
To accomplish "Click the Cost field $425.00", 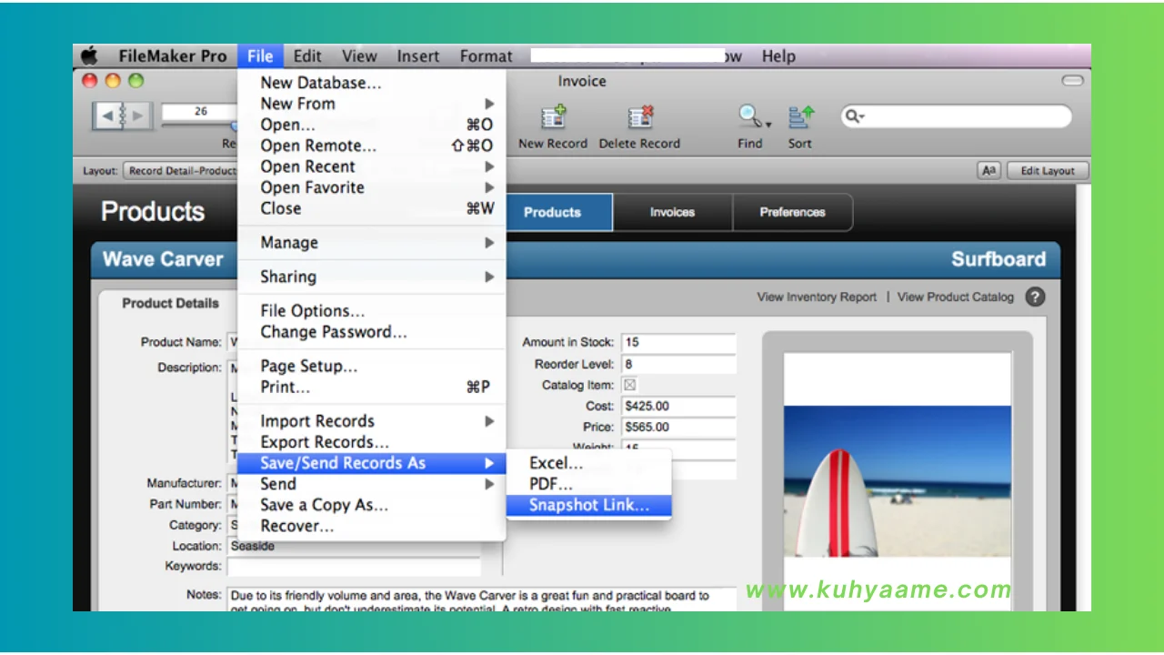I will 678,406.
